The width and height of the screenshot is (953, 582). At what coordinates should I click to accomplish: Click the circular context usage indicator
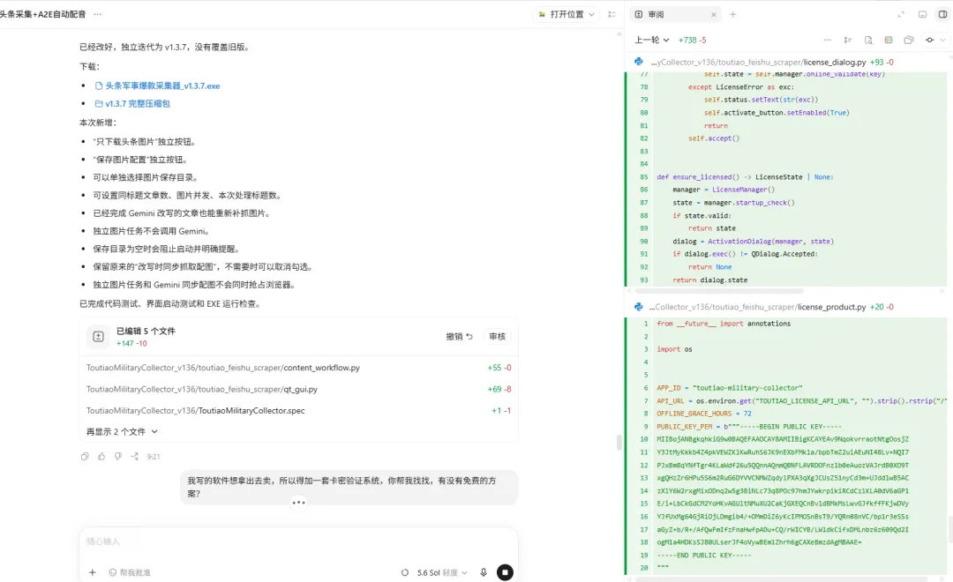[x=405, y=572]
